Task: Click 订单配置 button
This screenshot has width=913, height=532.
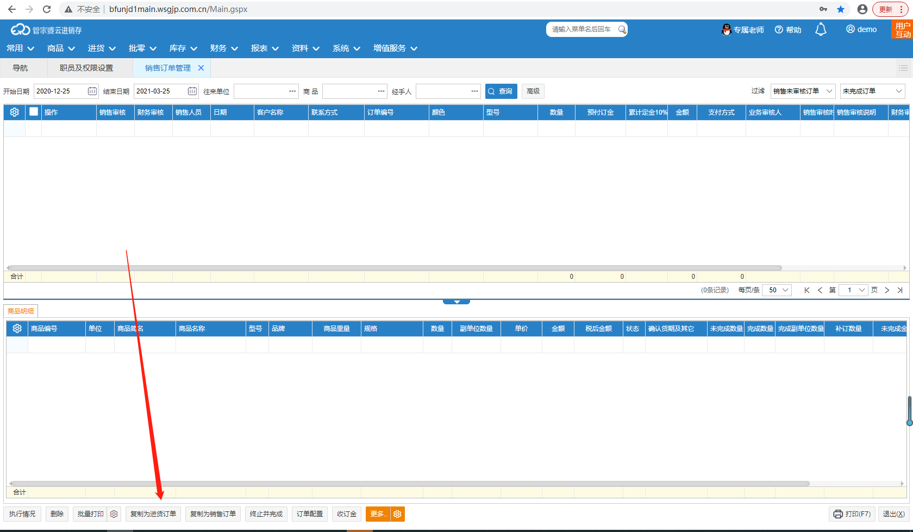Action: click(310, 514)
